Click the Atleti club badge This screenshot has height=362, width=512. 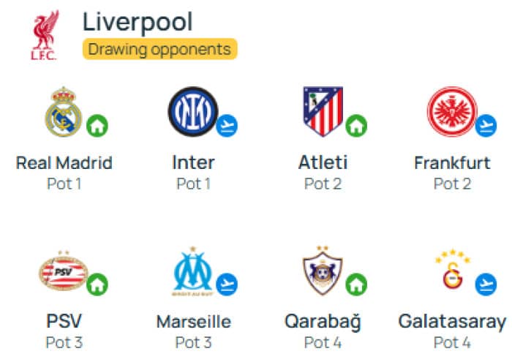point(323,111)
